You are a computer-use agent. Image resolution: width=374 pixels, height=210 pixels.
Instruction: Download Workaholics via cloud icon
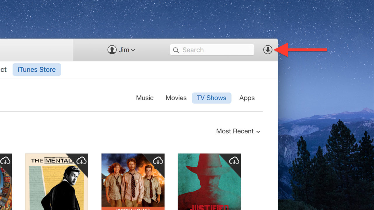click(158, 160)
